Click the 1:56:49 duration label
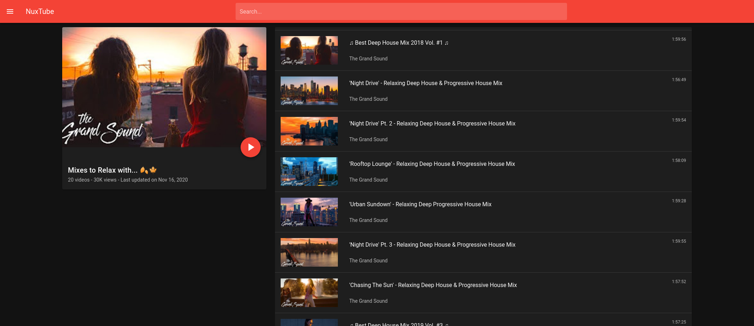This screenshot has height=326, width=754. [679, 80]
